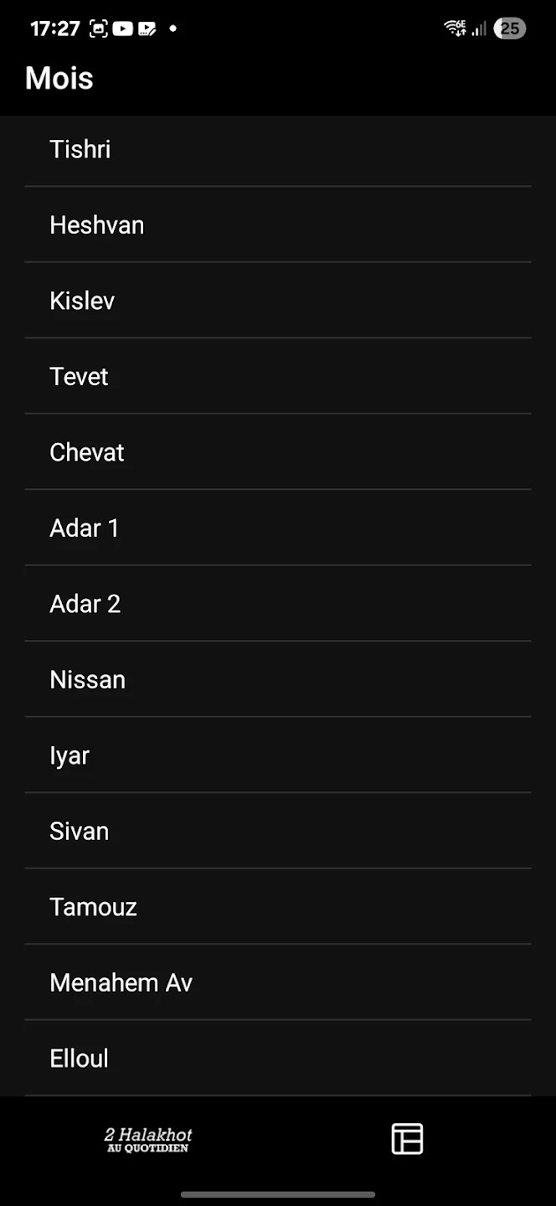Tap the battery level indicator
Screen dimensions: 556x1206
pyautogui.click(x=509, y=28)
